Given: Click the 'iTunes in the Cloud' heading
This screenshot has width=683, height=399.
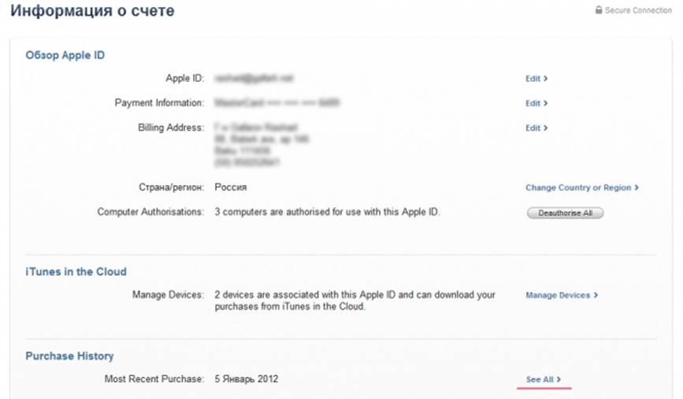Looking at the screenshot, I should coord(76,272).
